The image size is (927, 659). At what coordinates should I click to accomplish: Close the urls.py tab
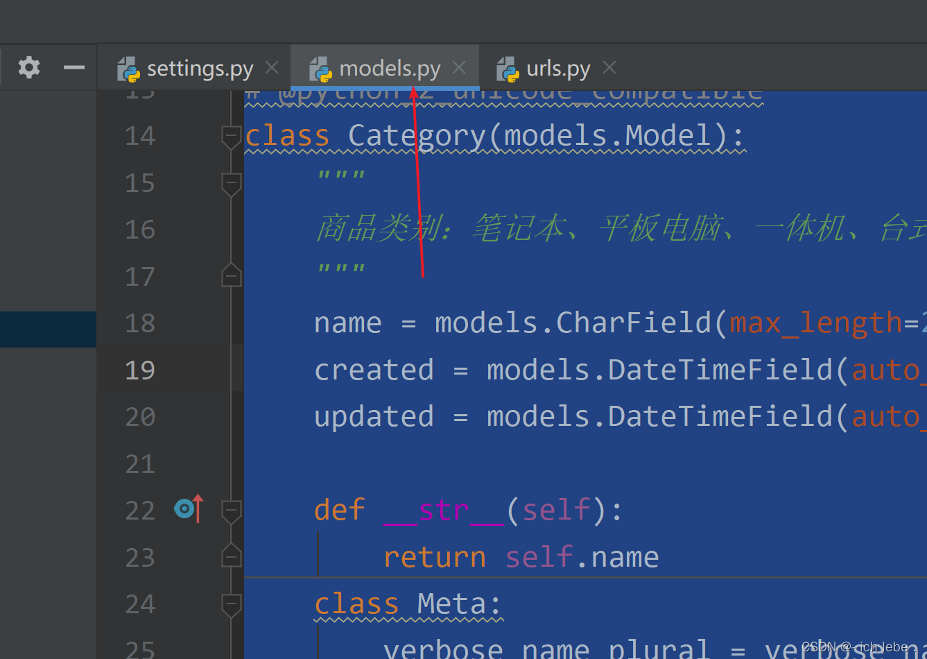click(609, 68)
